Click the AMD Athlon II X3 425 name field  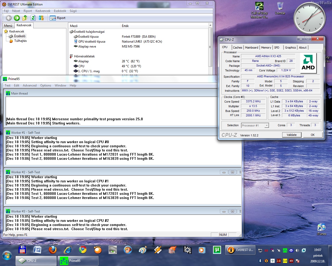click(268, 56)
